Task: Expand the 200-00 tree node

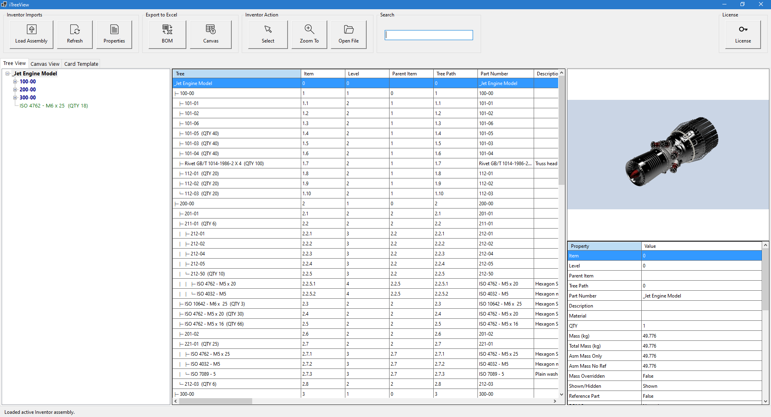Action: [15, 89]
